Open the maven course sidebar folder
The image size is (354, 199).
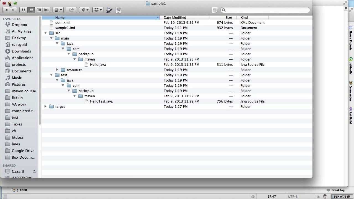click(x=24, y=91)
